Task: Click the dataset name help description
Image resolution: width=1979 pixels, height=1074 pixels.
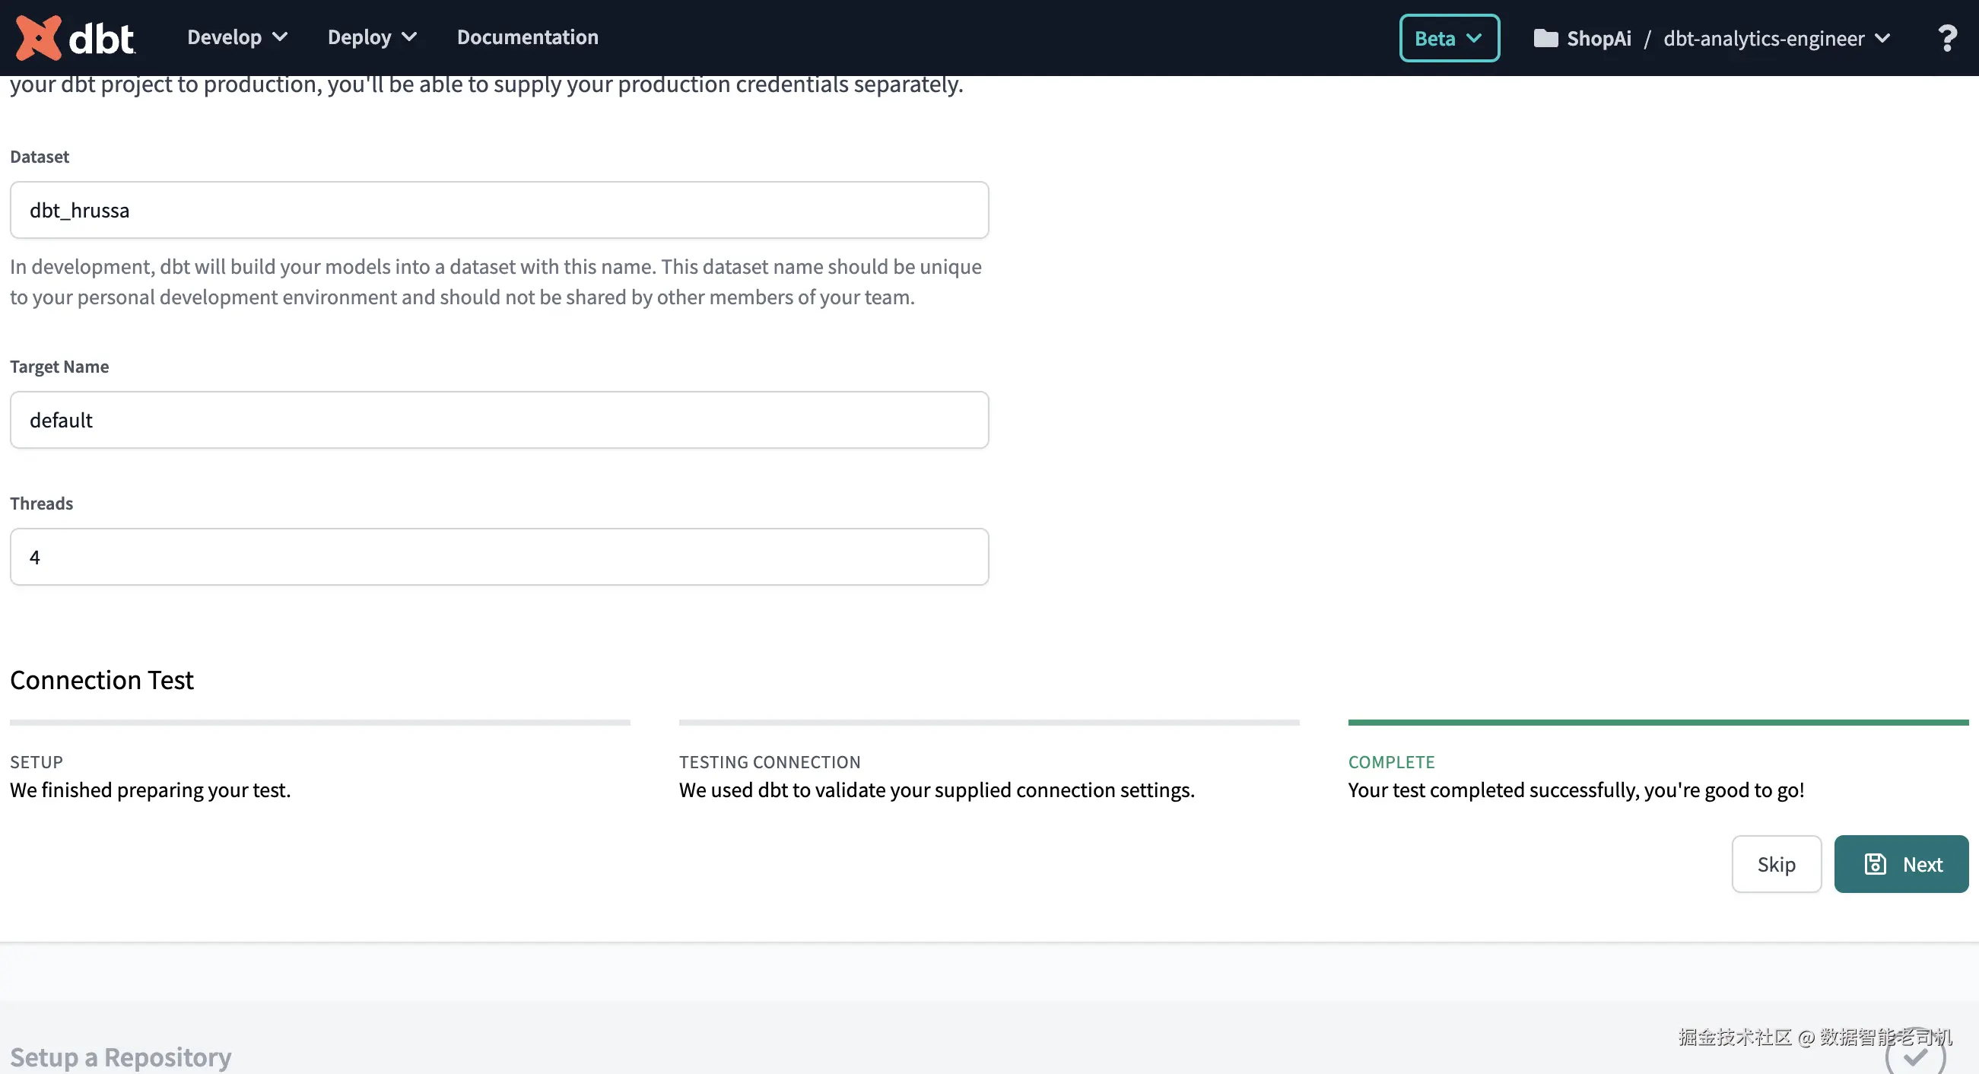Action: (x=496, y=282)
